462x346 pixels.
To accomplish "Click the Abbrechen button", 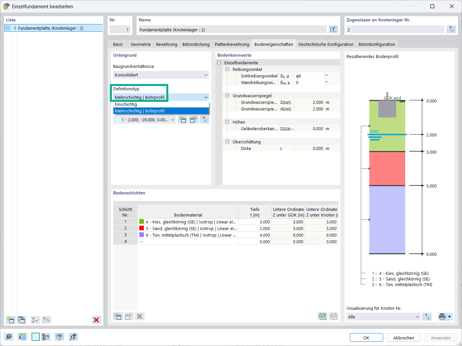I will point(404,338).
